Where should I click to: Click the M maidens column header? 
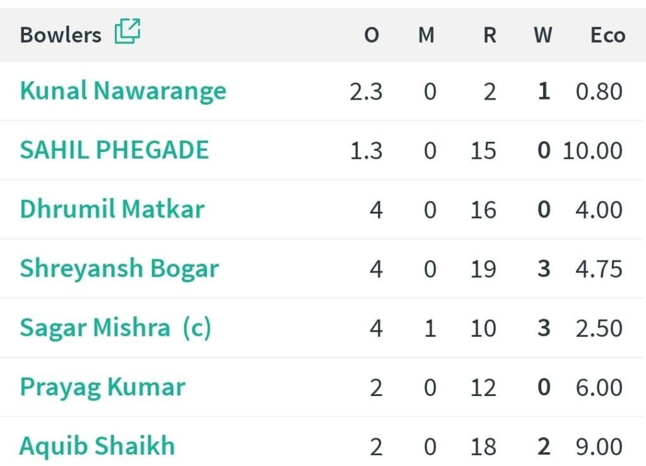[426, 35]
